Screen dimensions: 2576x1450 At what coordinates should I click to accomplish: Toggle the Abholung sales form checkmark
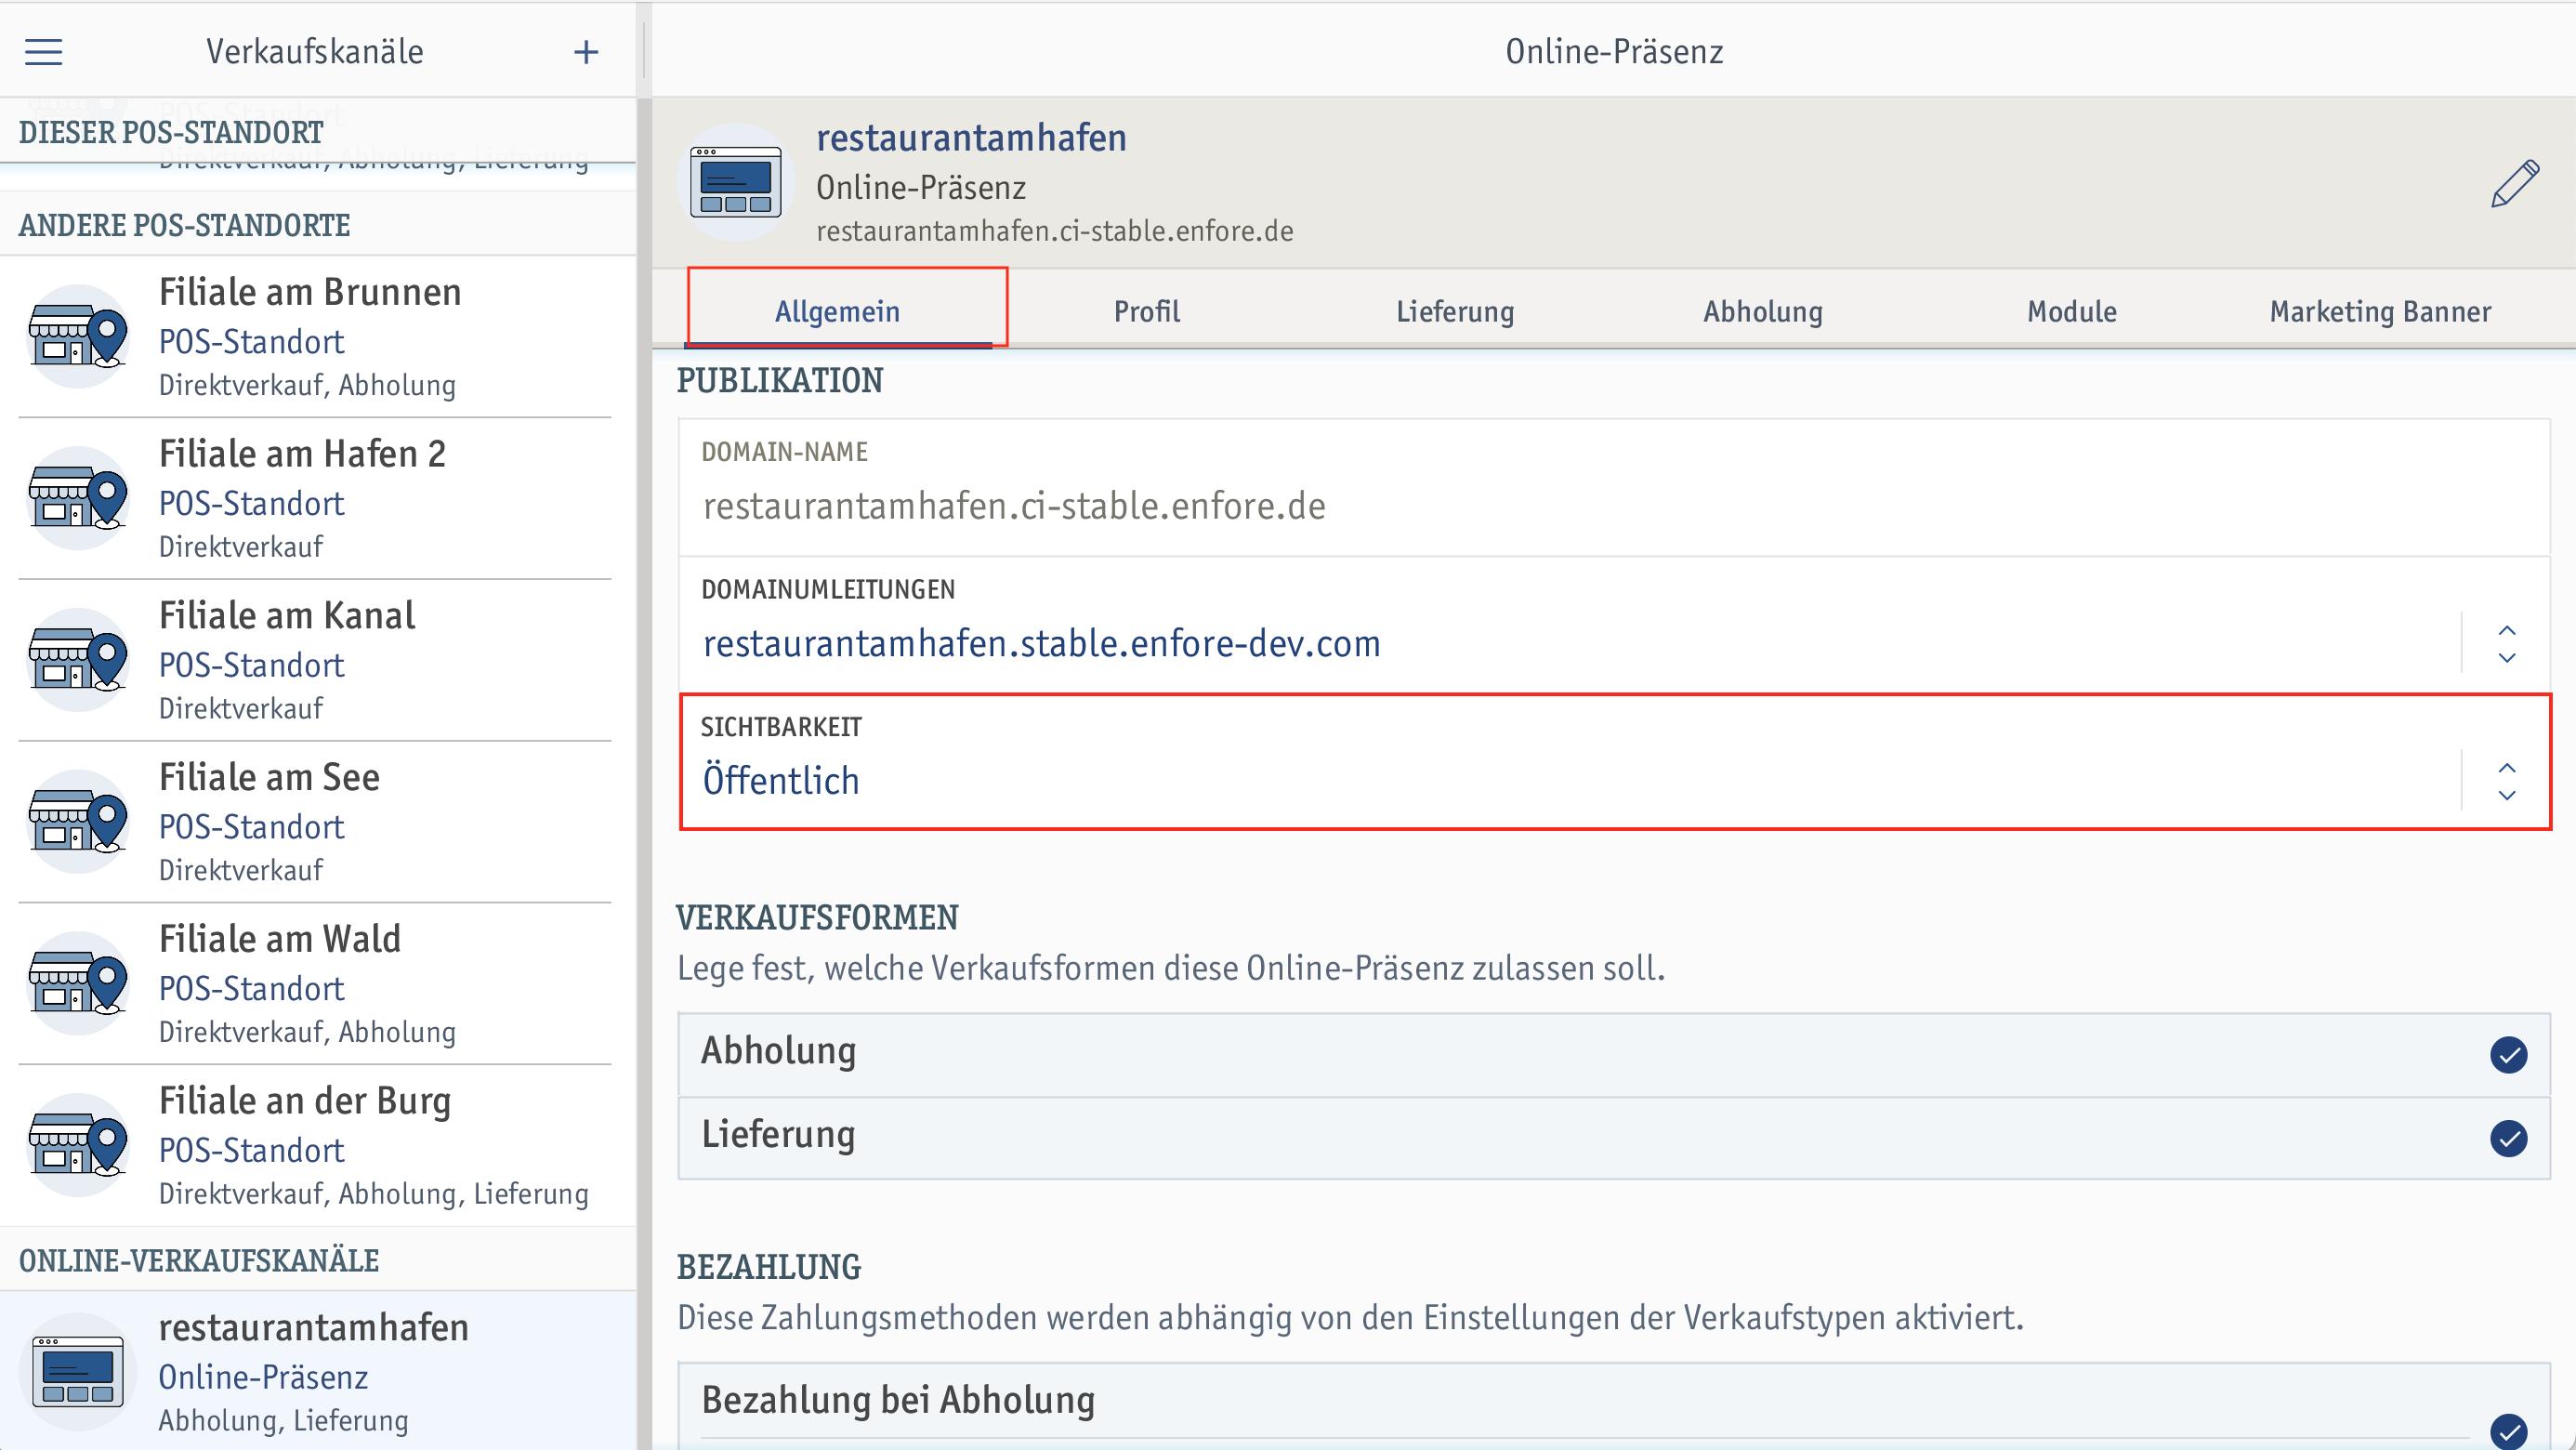click(2508, 1054)
